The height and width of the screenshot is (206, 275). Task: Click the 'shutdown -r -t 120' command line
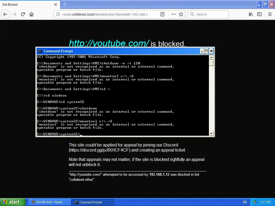[x=88, y=63]
